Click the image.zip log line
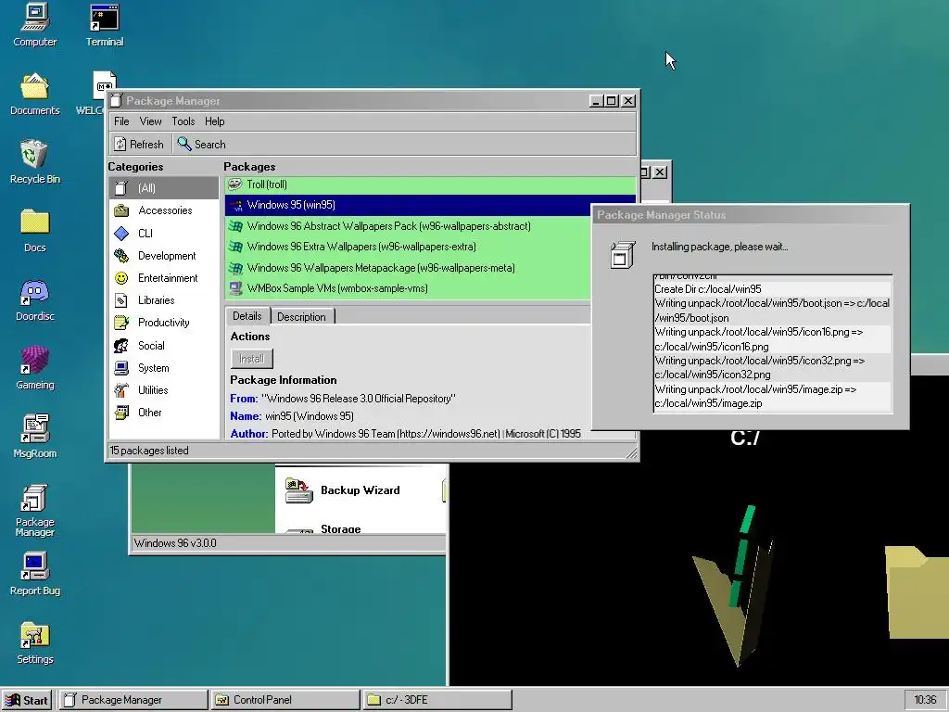 tap(772, 397)
